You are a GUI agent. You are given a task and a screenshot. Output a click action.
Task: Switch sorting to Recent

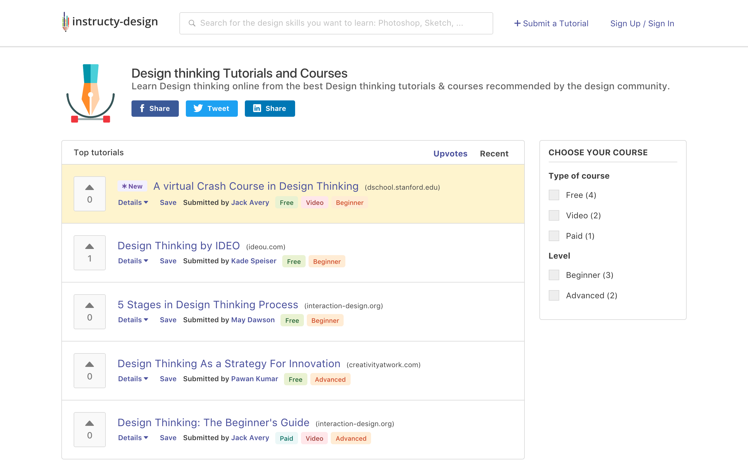494,154
